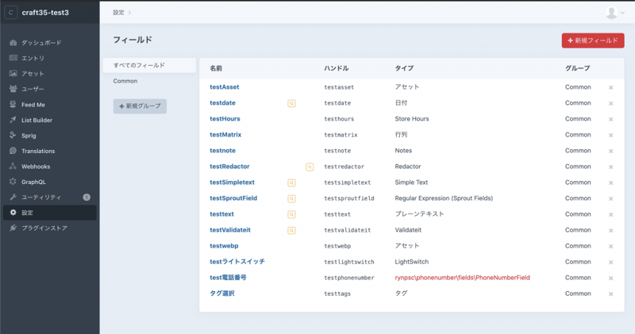Open プラグインストア in the sidebar
The image size is (635, 334).
(44, 228)
